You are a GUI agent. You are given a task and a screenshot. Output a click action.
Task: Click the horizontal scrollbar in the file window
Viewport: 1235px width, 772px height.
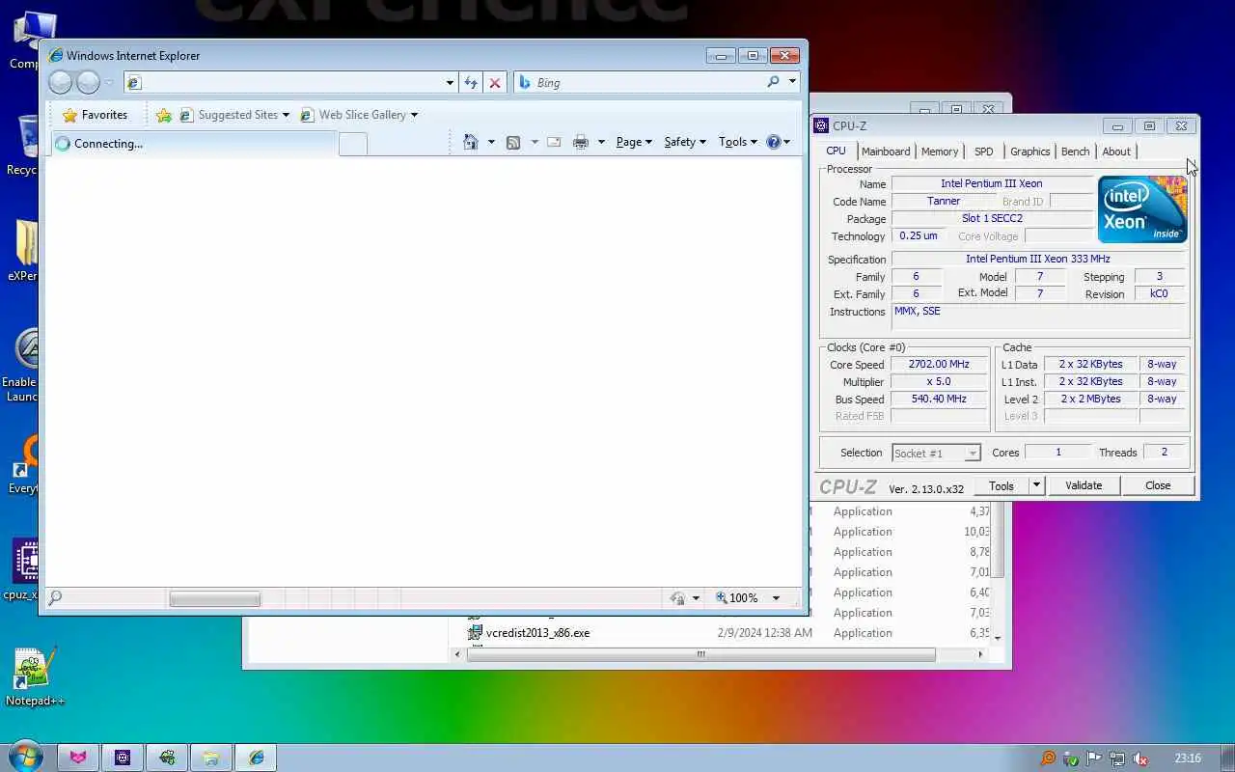pos(700,654)
